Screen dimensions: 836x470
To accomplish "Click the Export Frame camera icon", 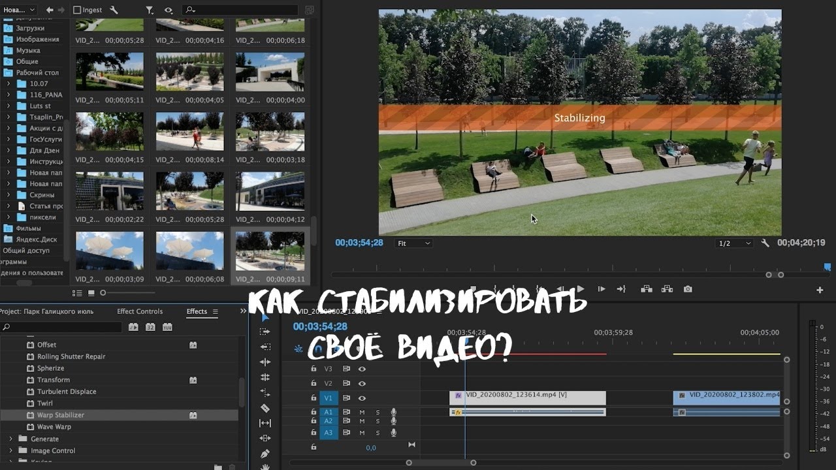I will click(x=688, y=289).
